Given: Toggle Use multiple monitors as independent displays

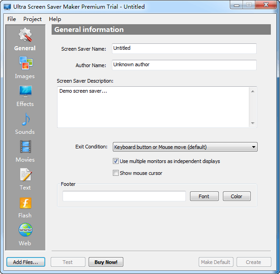Looking at the screenshot, I should [x=116, y=161].
